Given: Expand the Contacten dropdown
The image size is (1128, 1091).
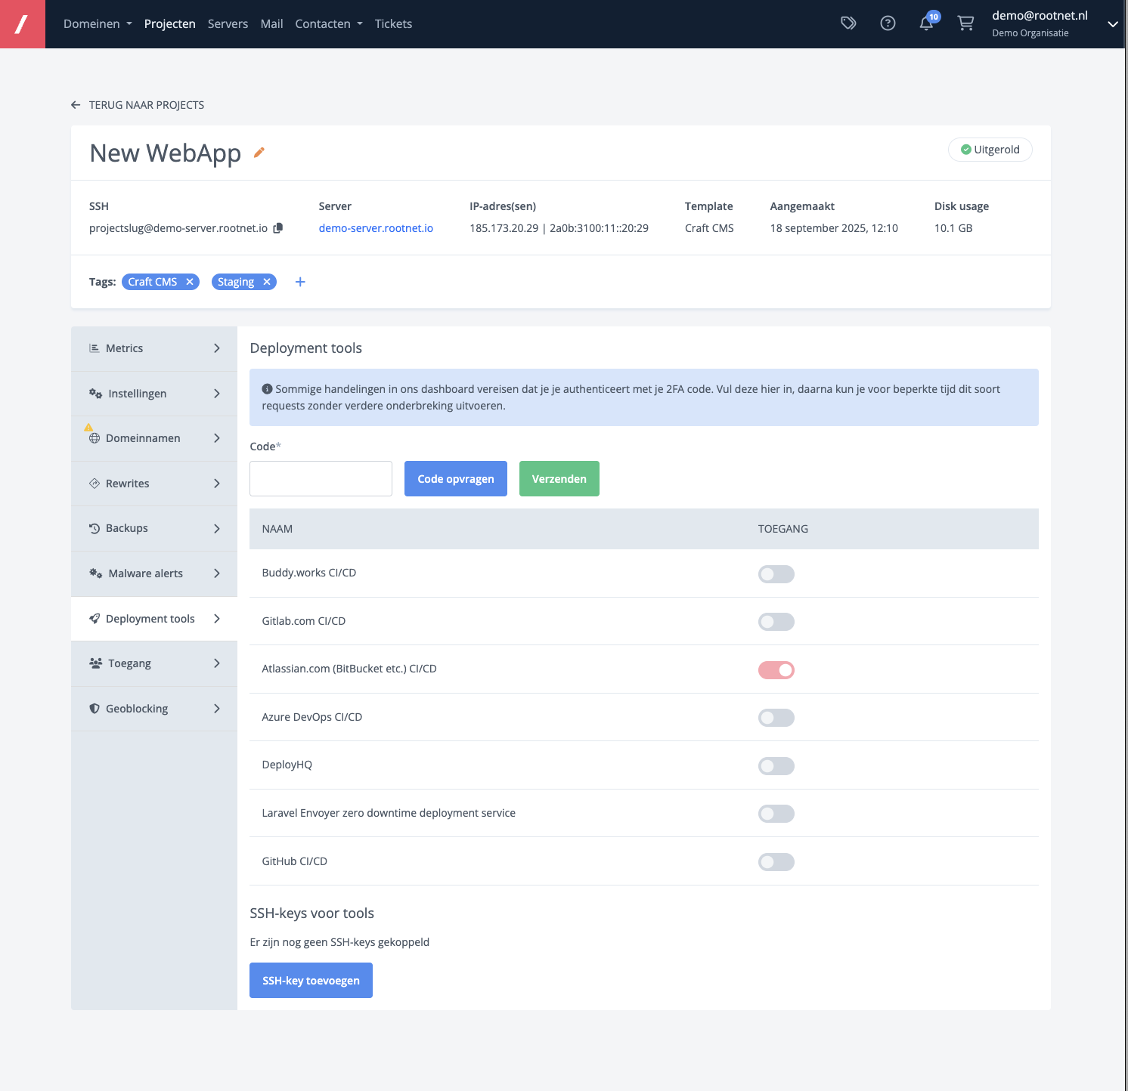Looking at the screenshot, I should coord(329,24).
